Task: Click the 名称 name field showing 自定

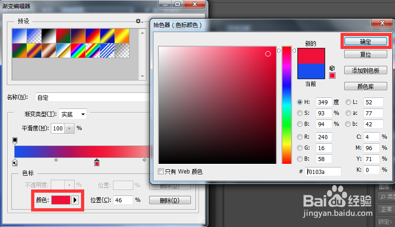Action: 93,97
